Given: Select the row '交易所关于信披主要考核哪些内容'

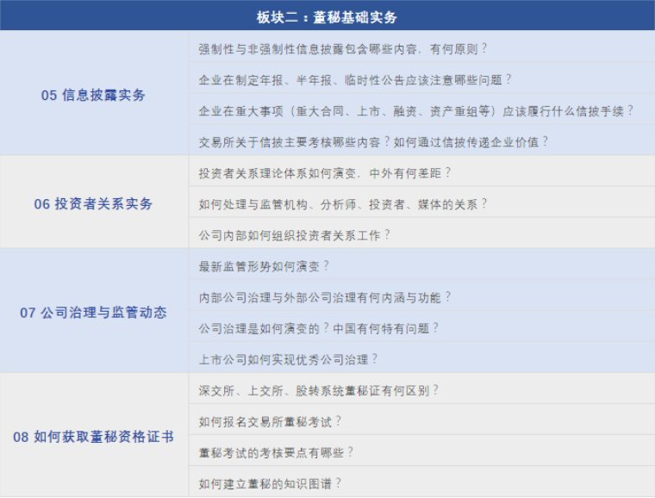Looking at the screenshot, I should tap(373, 141).
